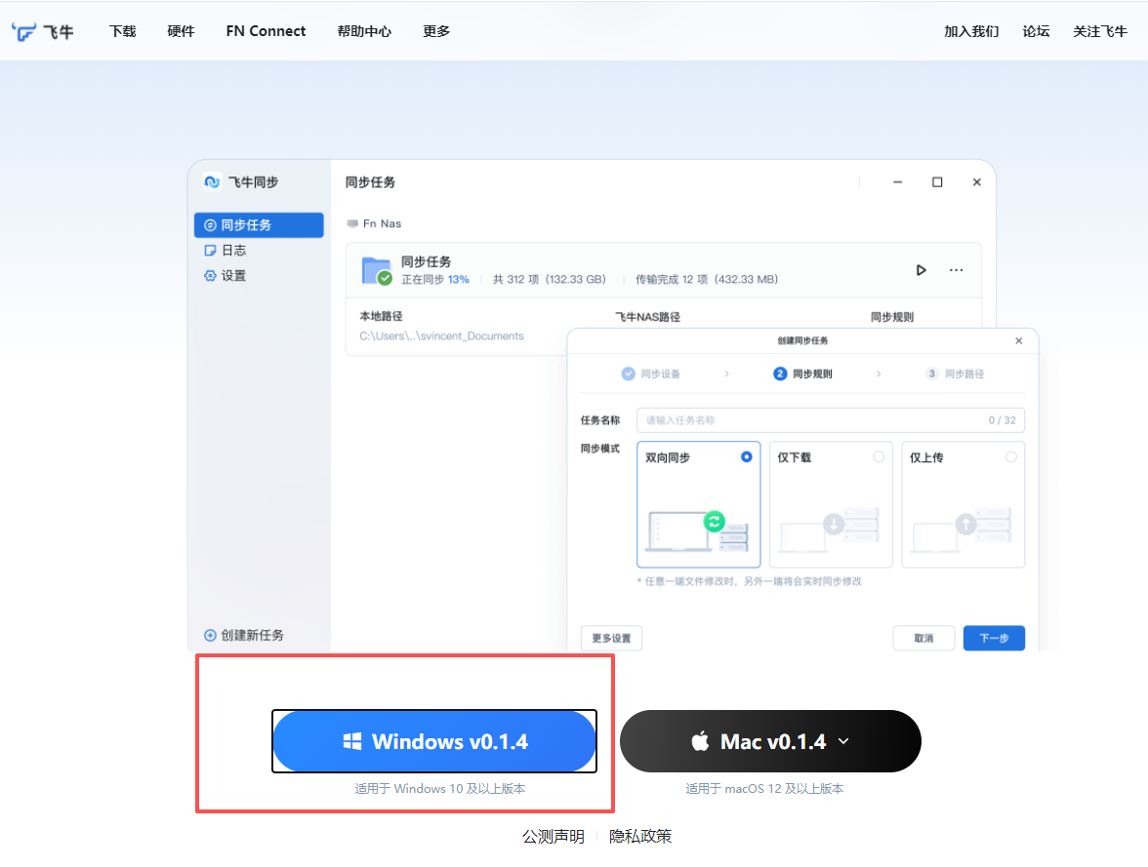The width and height of the screenshot is (1148, 867).
Task: Click the 任务名称 input field
Action: [x=831, y=420]
